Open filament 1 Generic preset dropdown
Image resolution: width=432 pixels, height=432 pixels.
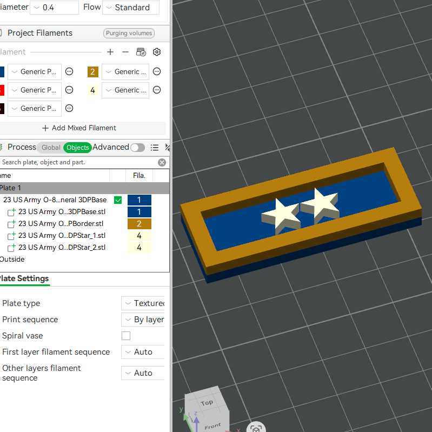click(x=35, y=71)
